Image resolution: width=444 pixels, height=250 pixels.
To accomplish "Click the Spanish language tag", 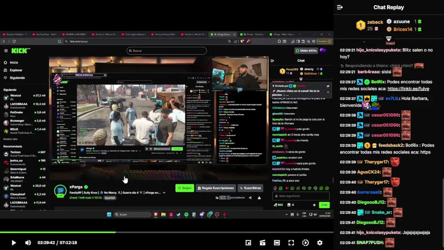I will point(110,198).
